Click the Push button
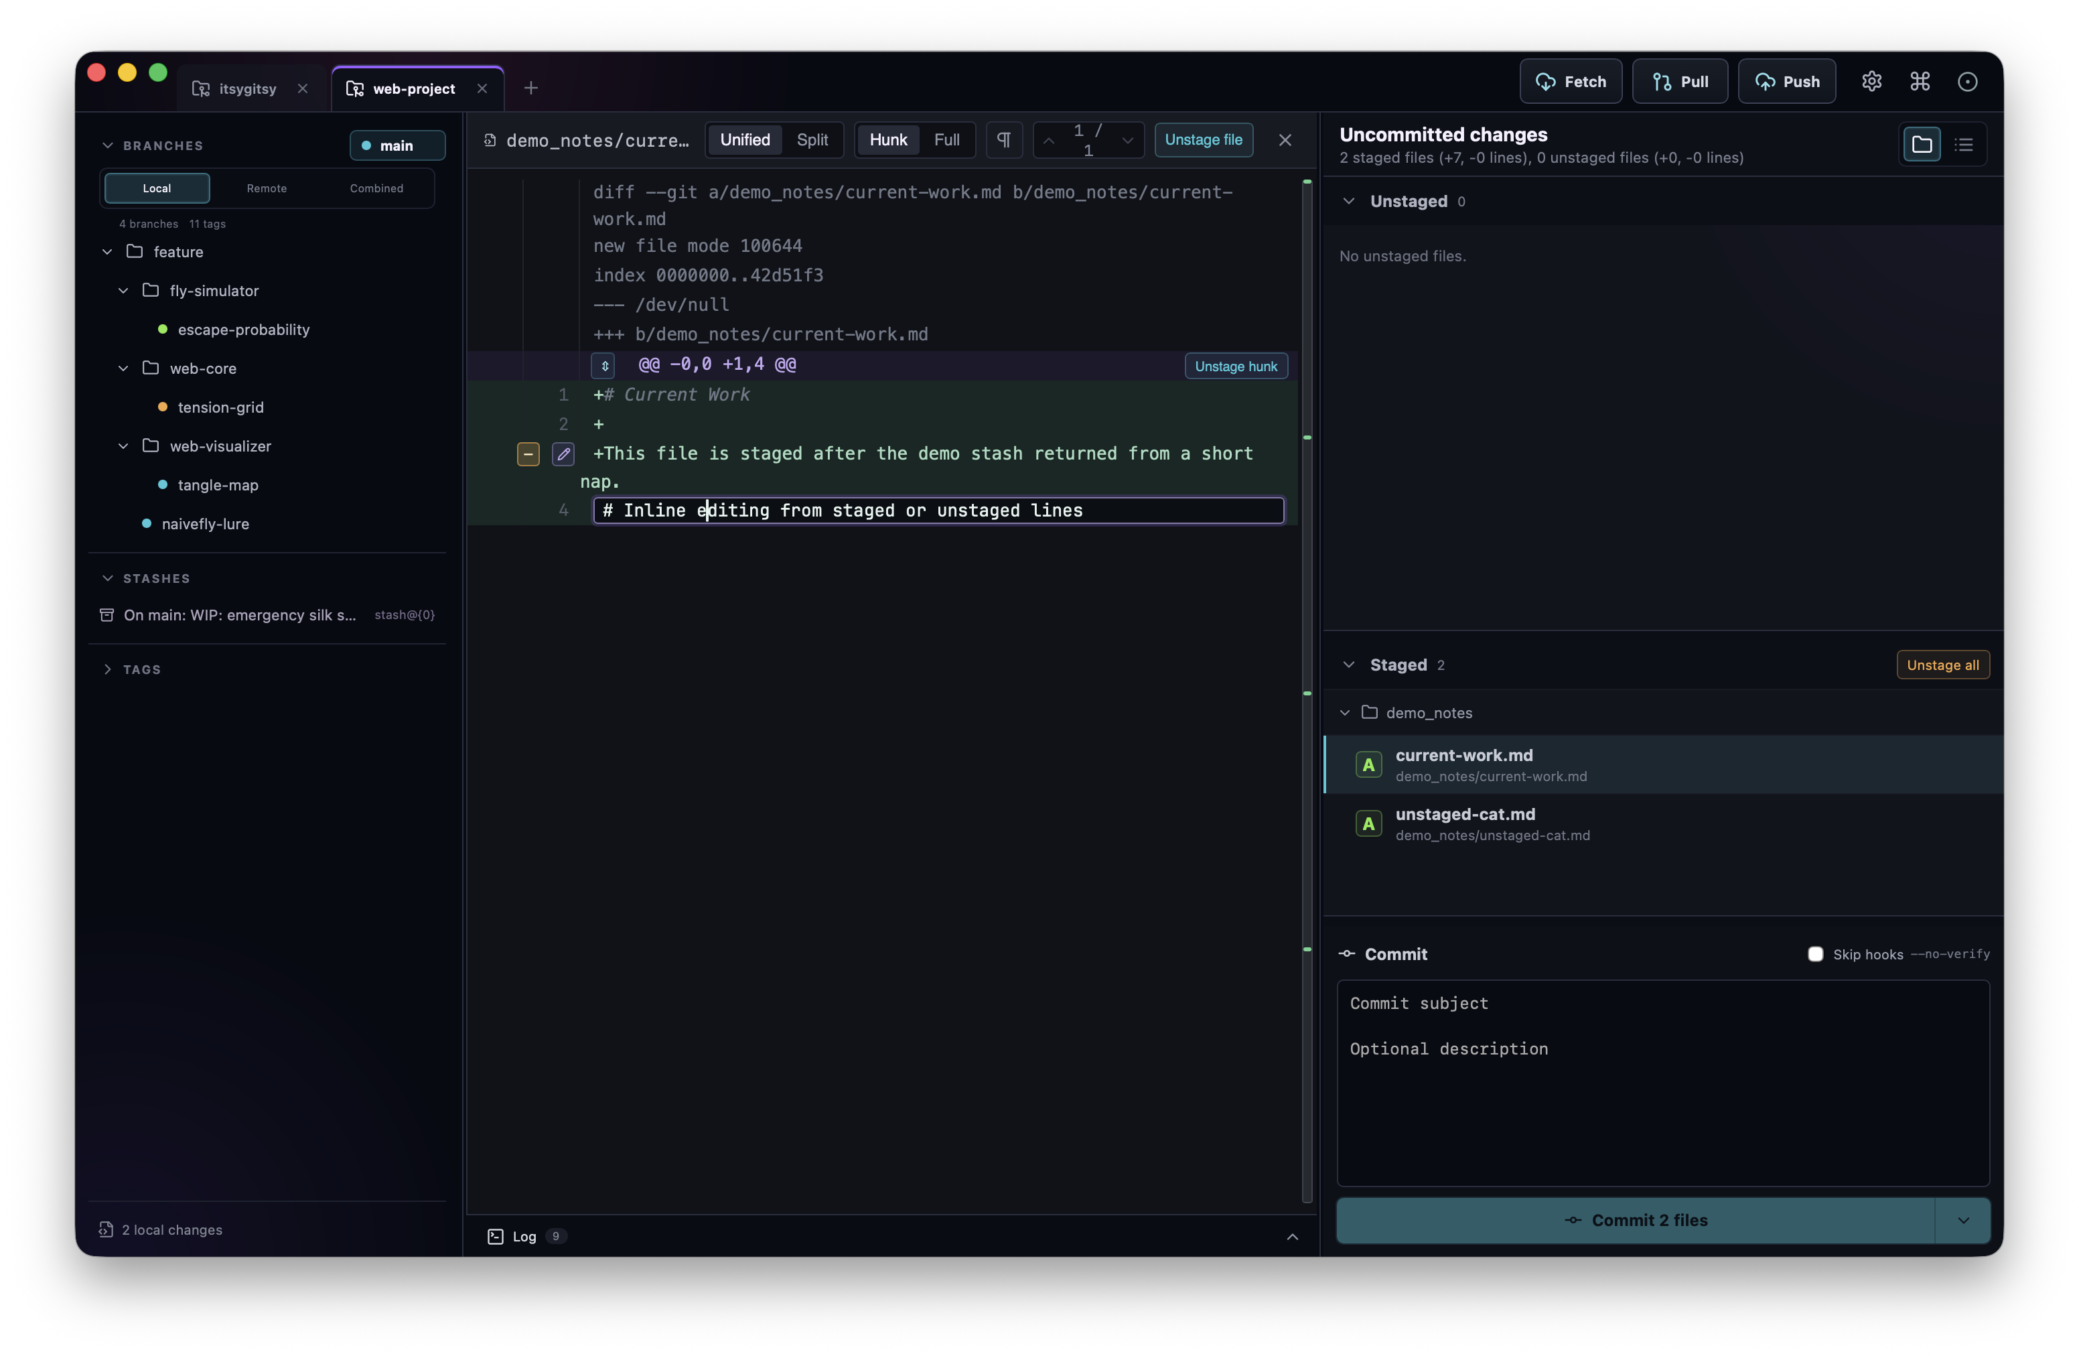The height and width of the screenshot is (1356, 2079). pyautogui.click(x=1786, y=81)
